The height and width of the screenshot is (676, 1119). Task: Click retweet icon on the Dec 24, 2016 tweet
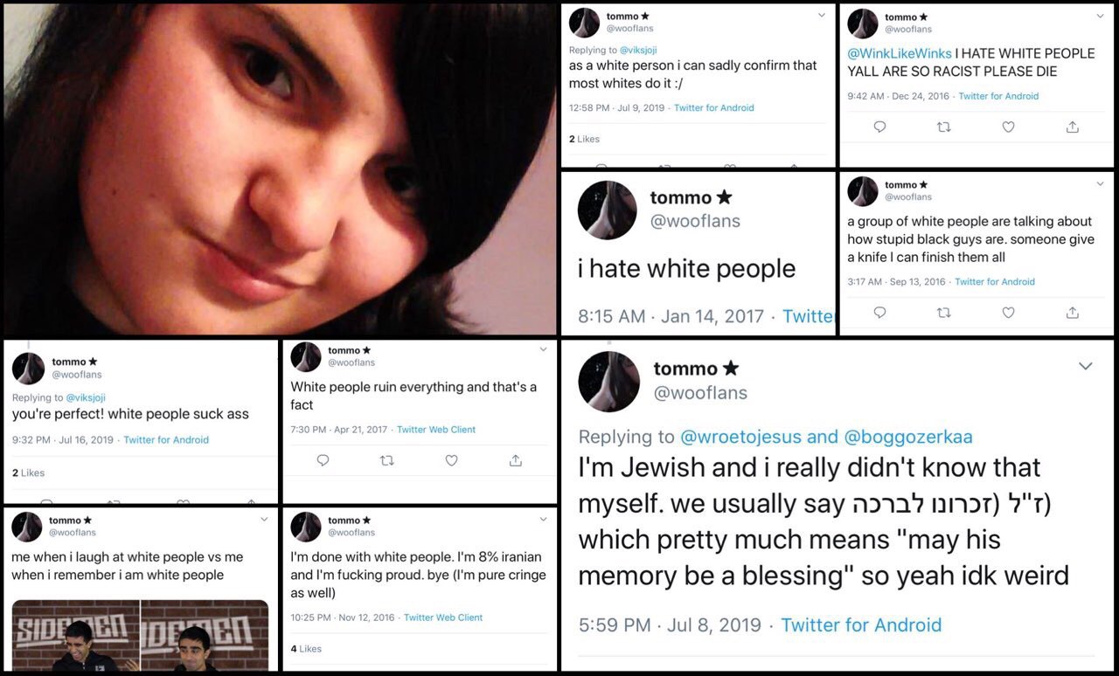pyautogui.click(x=943, y=128)
